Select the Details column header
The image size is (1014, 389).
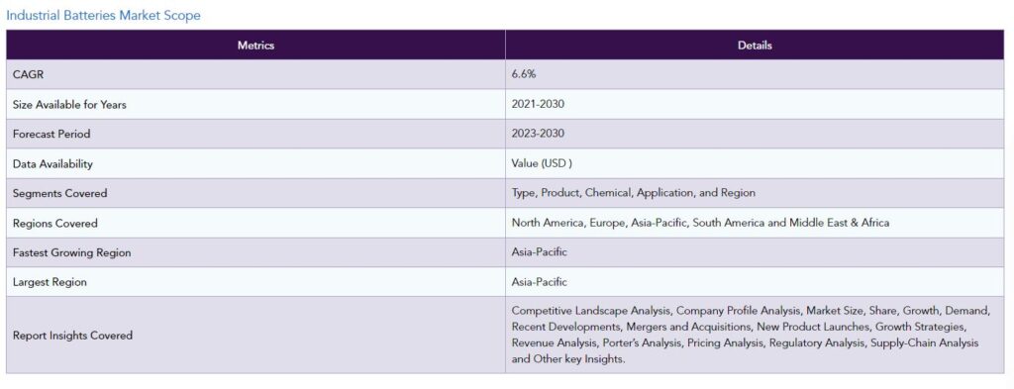click(755, 46)
